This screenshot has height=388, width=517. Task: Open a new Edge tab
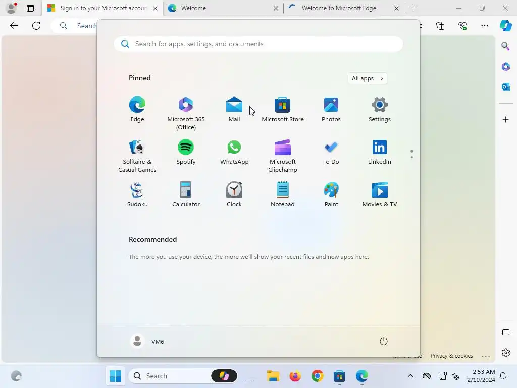[413, 8]
